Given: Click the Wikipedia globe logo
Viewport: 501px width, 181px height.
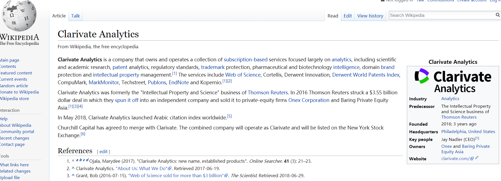Looking at the screenshot, I should click(x=19, y=16).
